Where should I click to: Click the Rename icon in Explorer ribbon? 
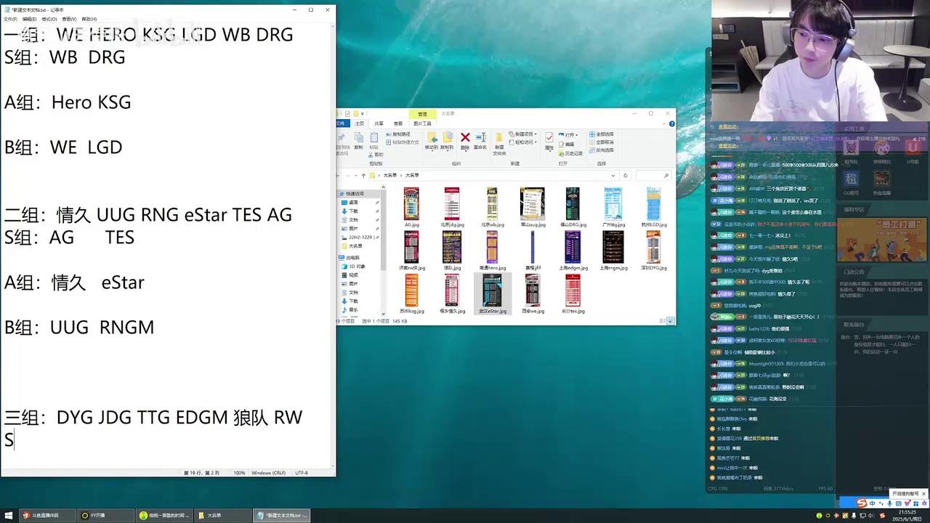click(x=480, y=138)
